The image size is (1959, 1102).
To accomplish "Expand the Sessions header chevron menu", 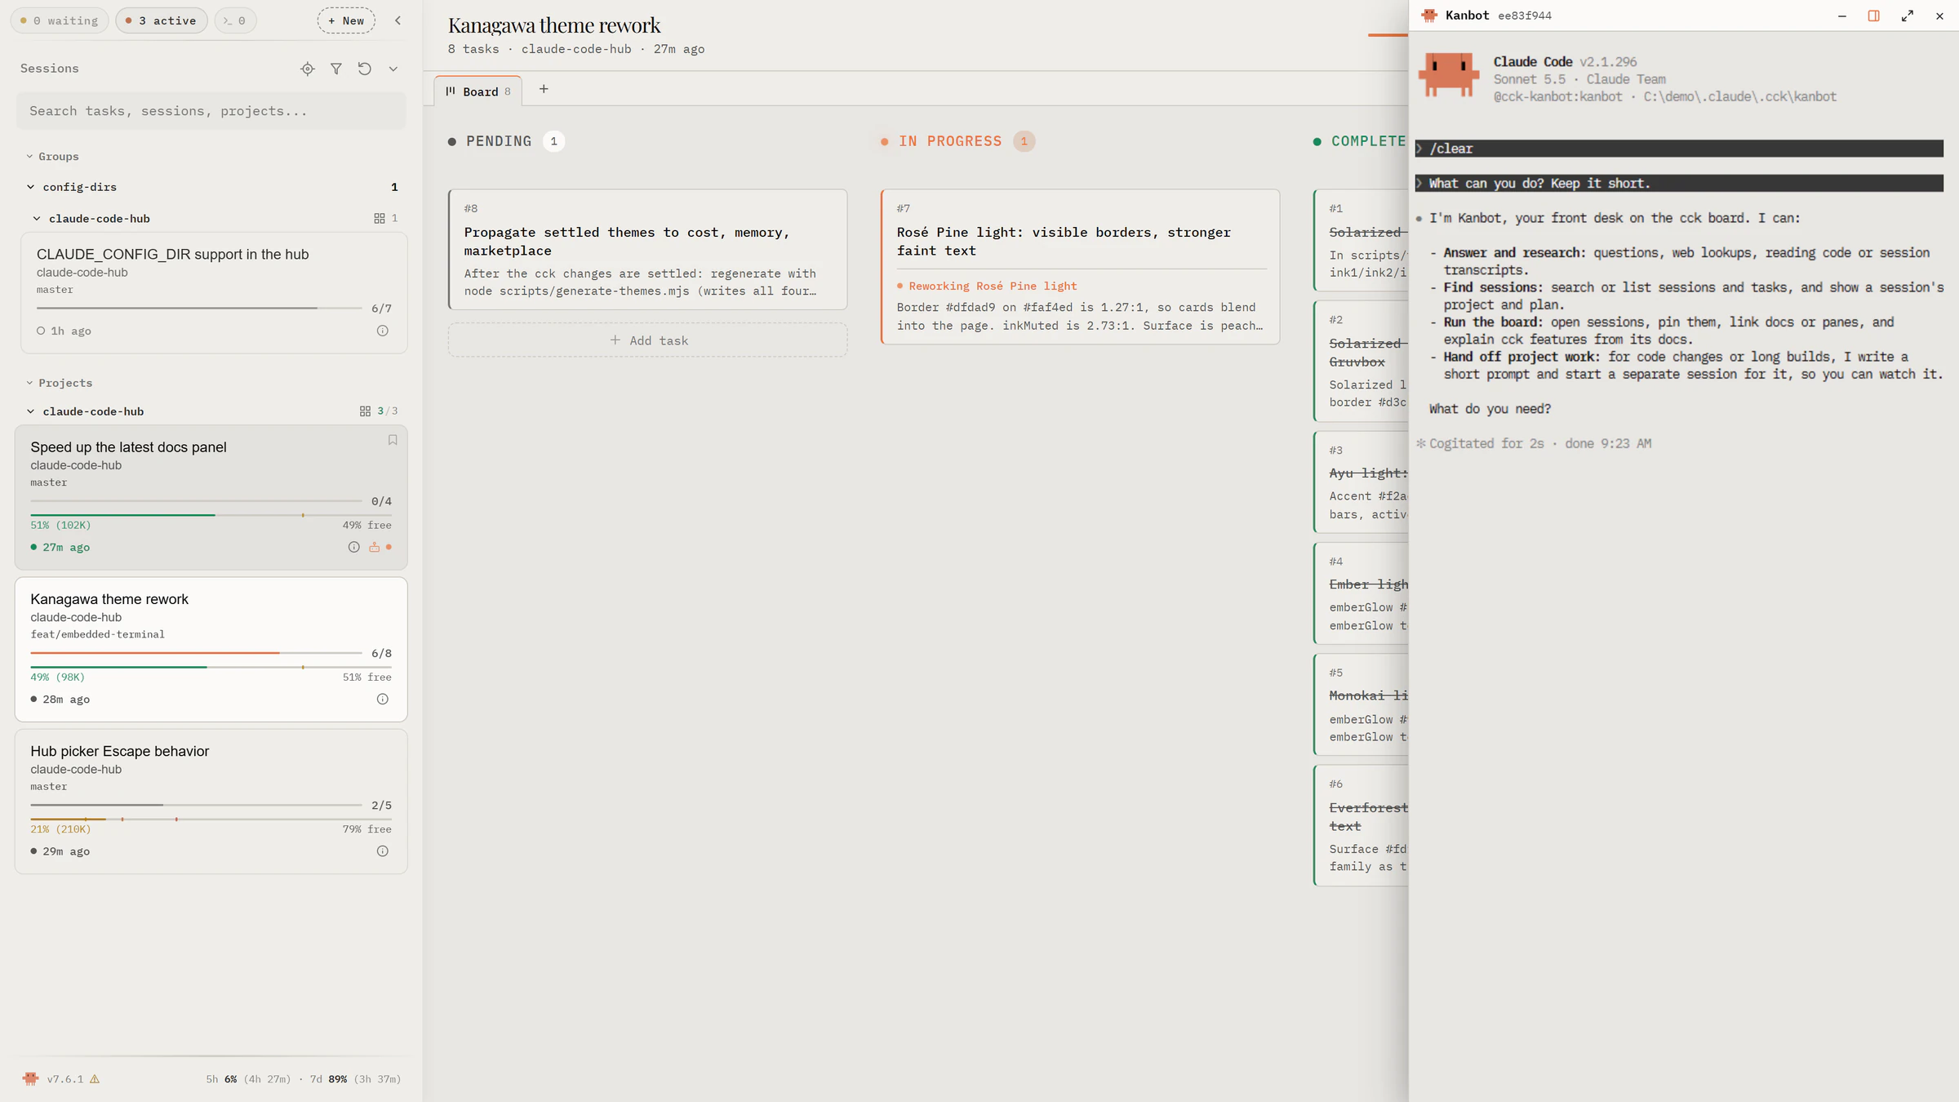I will 393,69.
